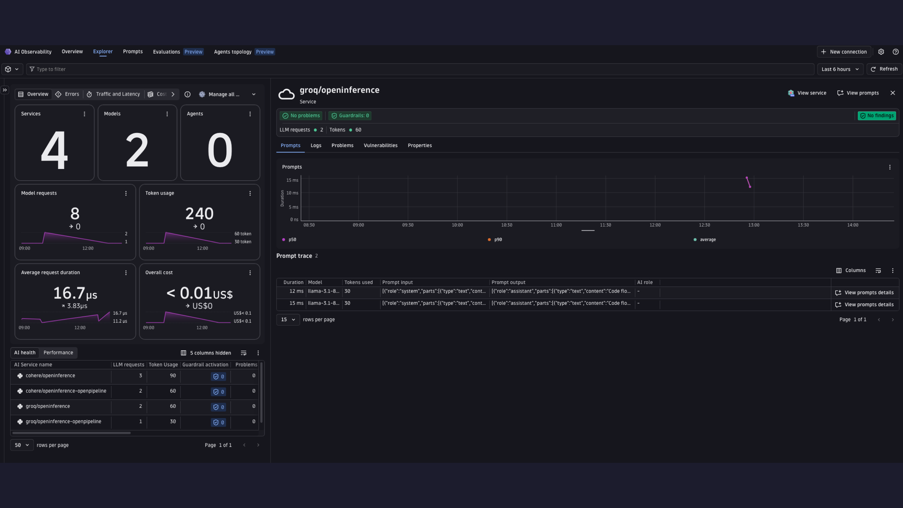Toggle average series in chart legend

click(704, 240)
